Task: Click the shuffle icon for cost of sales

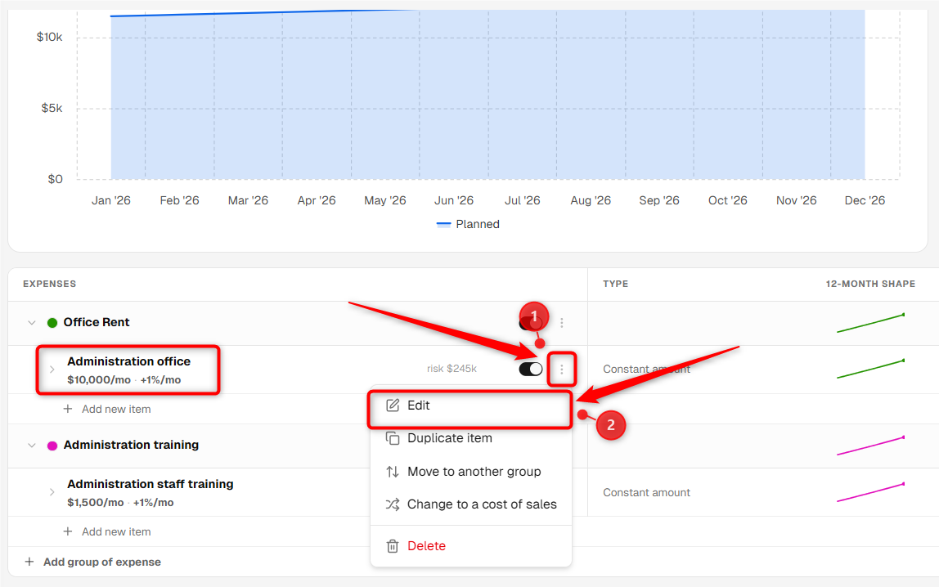Action: pyautogui.click(x=393, y=504)
